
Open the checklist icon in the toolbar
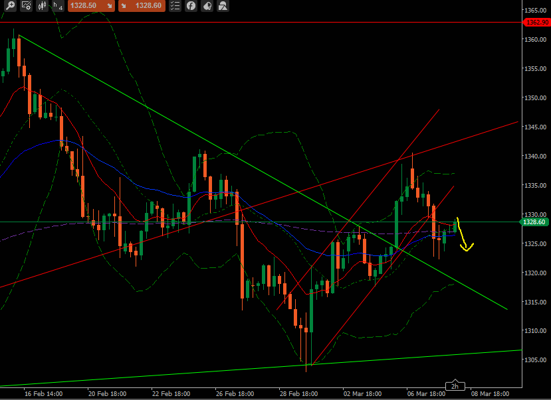[175, 5]
